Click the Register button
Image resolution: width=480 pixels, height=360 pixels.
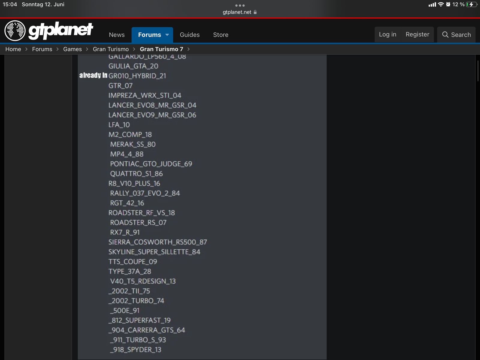coord(417,34)
